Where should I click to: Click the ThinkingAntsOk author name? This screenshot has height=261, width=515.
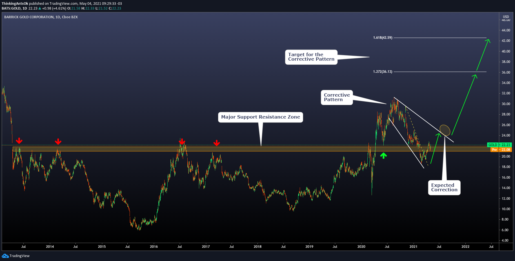tap(15, 4)
